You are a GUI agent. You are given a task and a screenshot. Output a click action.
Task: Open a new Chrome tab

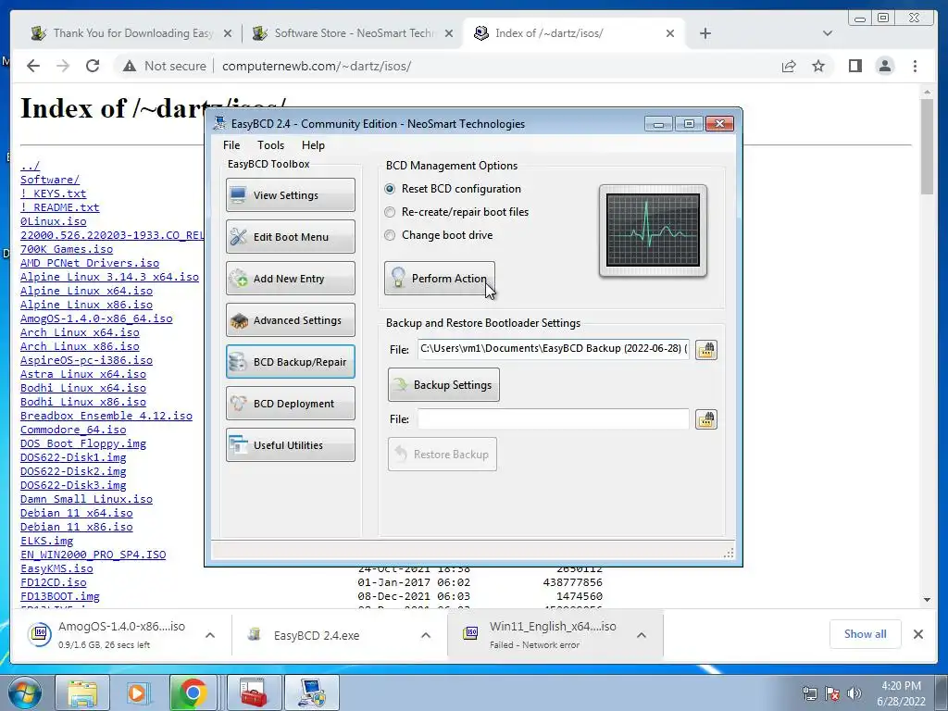tap(705, 33)
